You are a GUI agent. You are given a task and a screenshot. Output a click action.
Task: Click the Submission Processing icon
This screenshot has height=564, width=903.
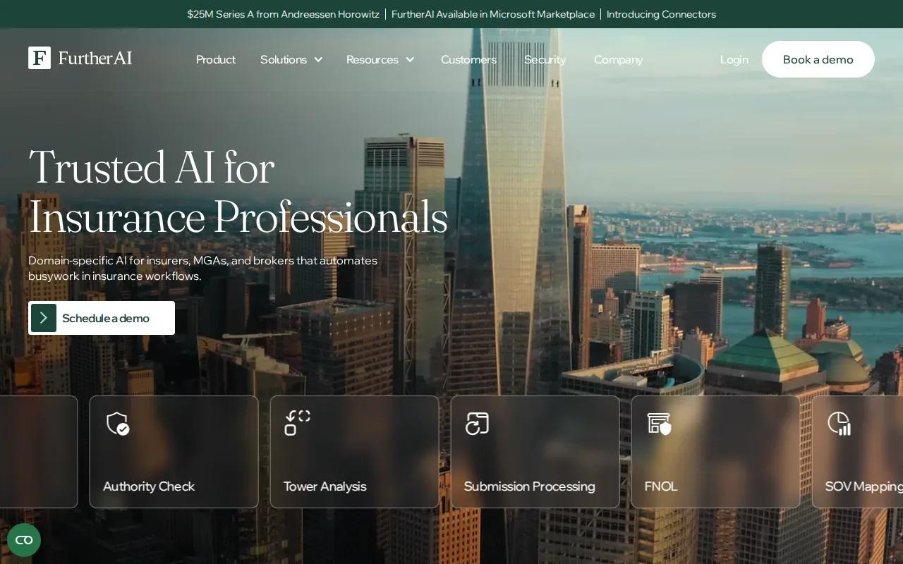click(x=477, y=424)
